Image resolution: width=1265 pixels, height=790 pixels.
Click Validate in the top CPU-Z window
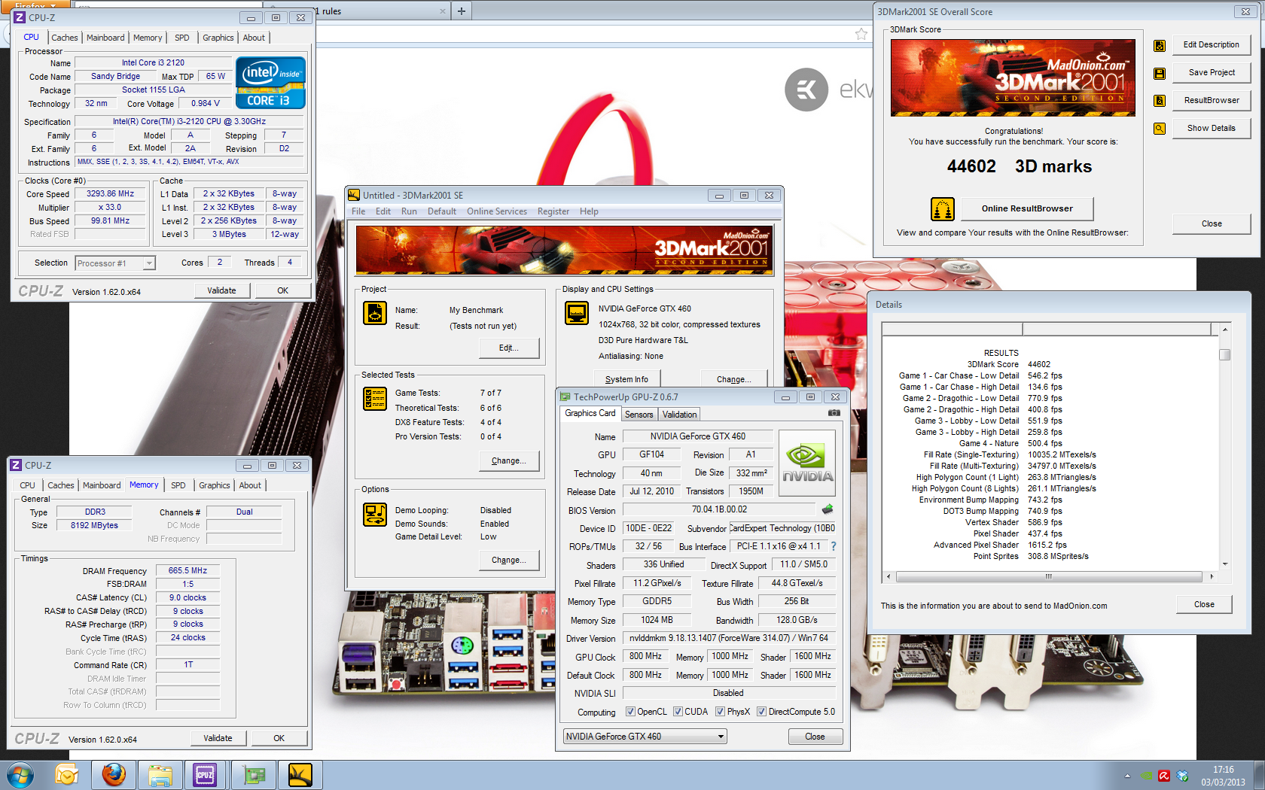221,290
